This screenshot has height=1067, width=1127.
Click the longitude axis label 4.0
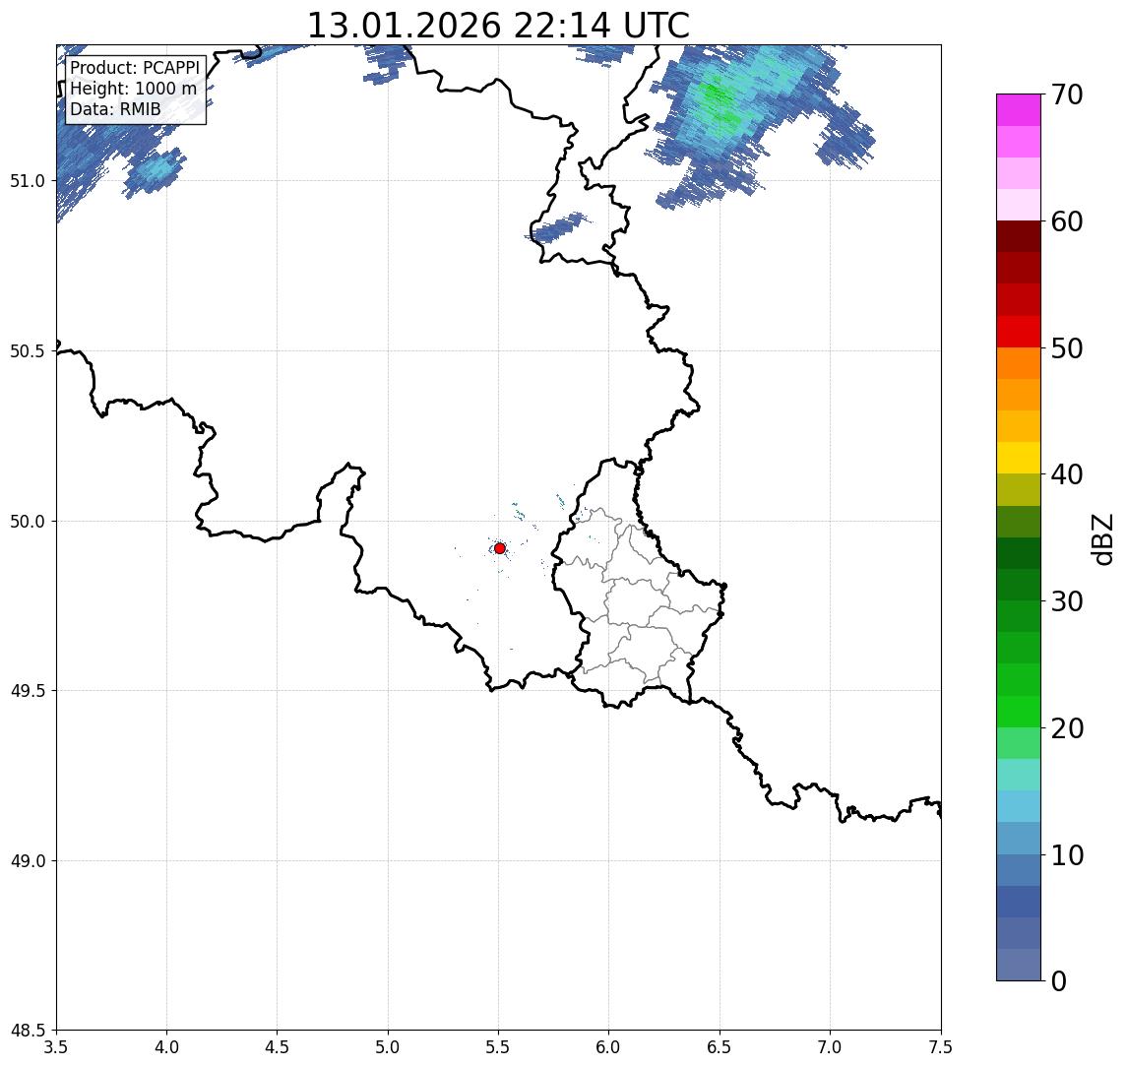coord(166,1047)
